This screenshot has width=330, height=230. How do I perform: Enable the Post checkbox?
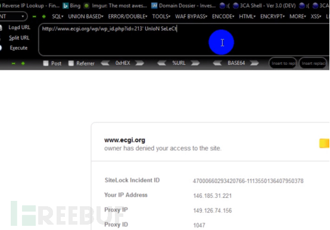(x=46, y=63)
